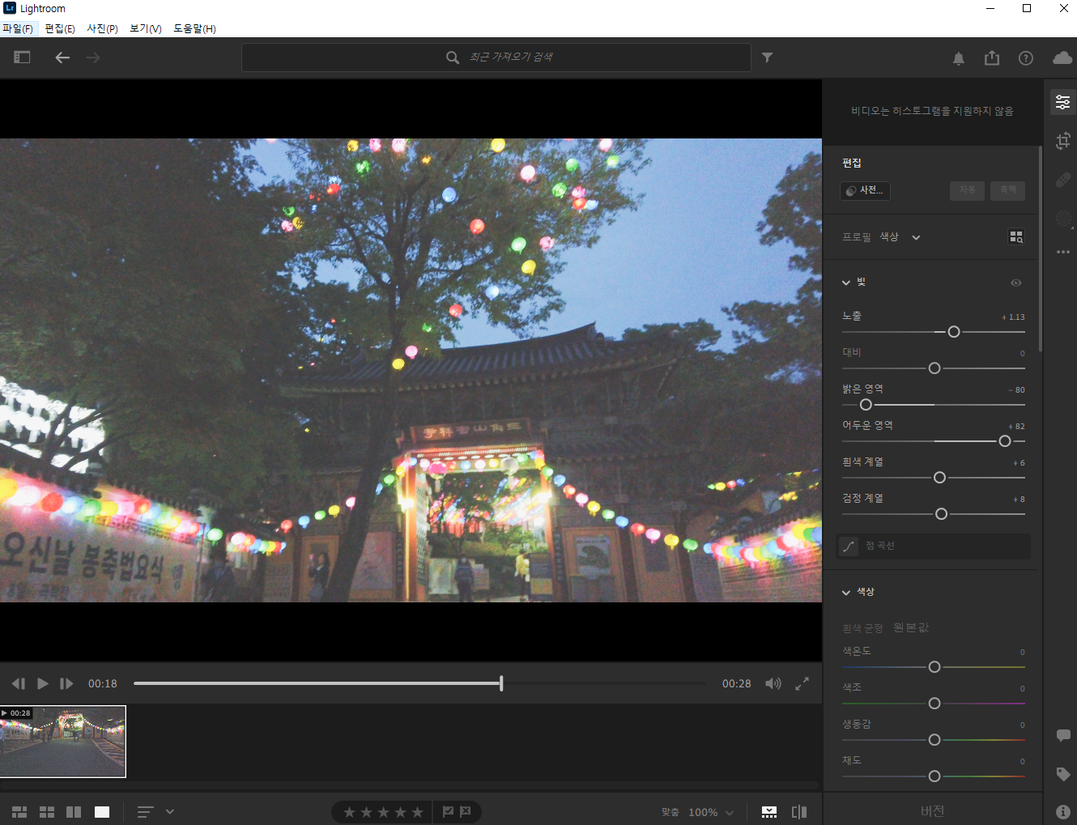This screenshot has height=825, width=1077.
Task: Click the share export icon
Action: point(992,57)
